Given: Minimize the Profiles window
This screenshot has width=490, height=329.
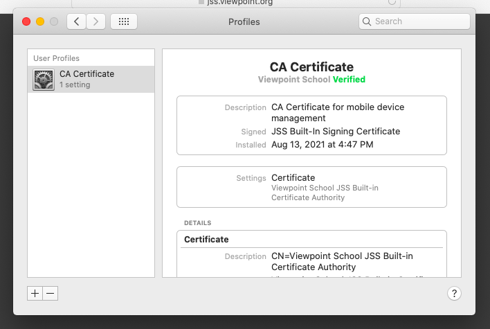Looking at the screenshot, I should 40,21.
